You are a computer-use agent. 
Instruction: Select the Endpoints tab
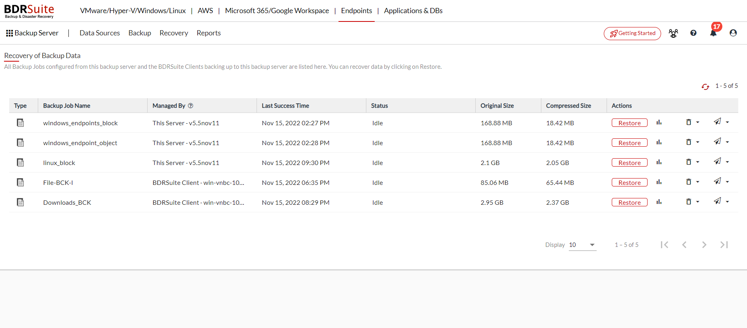pos(356,11)
